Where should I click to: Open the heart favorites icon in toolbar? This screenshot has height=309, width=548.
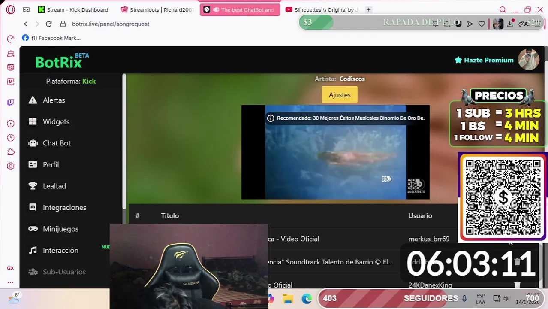tap(482, 24)
